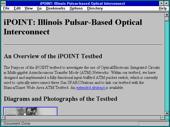Follow the extended abstract link
The width and height of the screenshot is (170, 127).
coord(91,88)
